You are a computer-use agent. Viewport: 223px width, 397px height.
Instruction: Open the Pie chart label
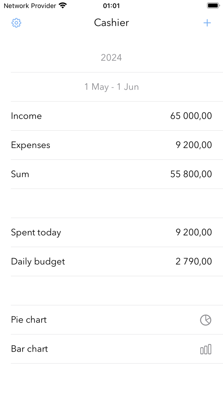point(29,320)
